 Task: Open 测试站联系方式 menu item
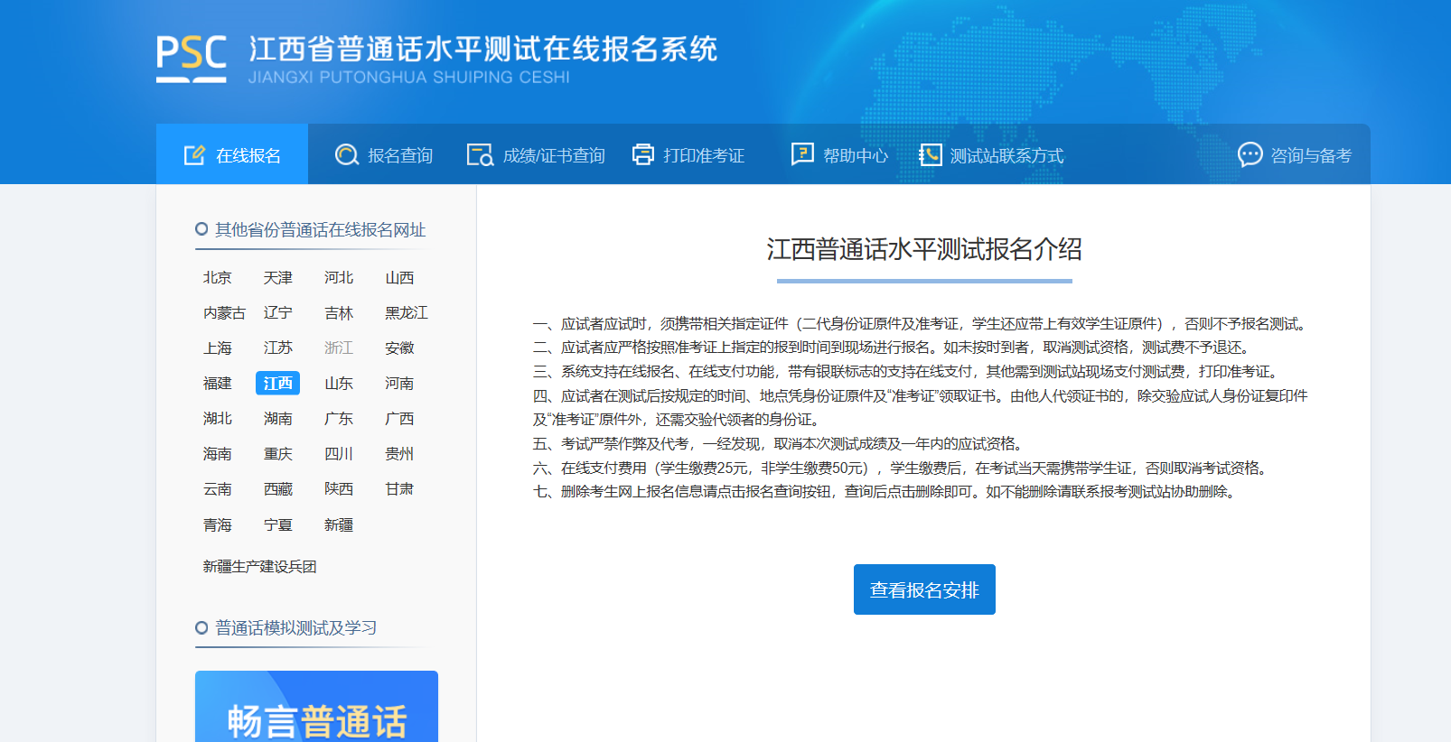point(991,155)
